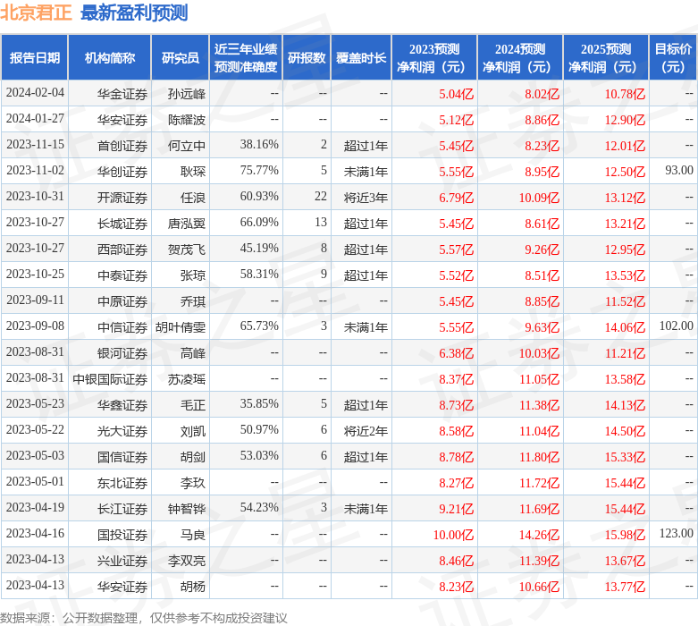Click 2025 forecast value 15.33亿
This screenshot has height=626, width=698.
625,457
